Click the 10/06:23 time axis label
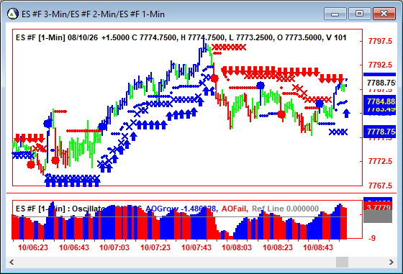 point(33,247)
